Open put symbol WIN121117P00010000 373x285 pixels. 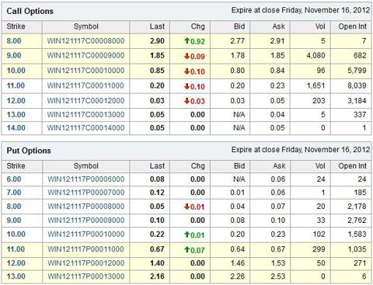(x=86, y=235)
